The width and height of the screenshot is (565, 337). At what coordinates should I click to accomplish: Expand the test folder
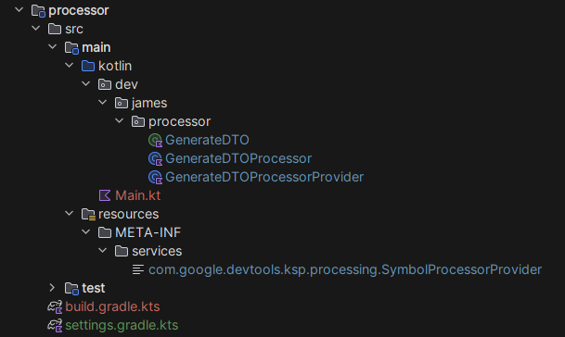coord(52,288)
